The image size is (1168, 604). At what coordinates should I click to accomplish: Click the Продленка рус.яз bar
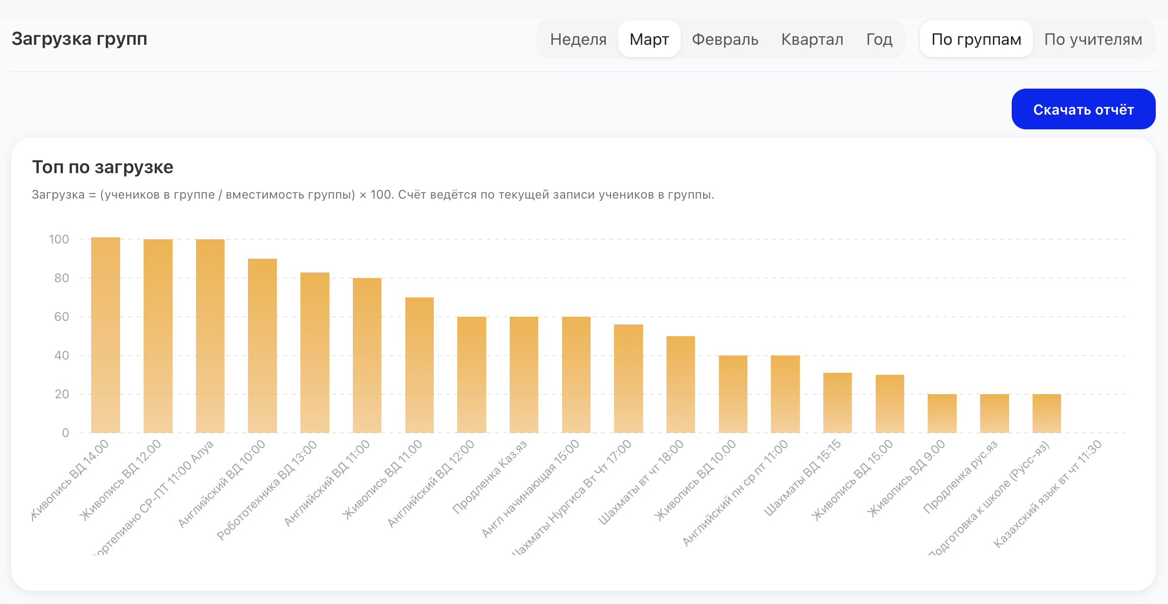click(x=994, y=414)
